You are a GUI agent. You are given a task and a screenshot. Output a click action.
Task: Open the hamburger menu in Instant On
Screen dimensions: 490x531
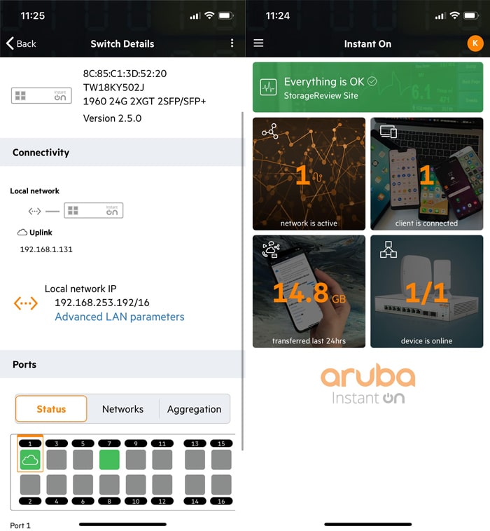pos(258,43)
